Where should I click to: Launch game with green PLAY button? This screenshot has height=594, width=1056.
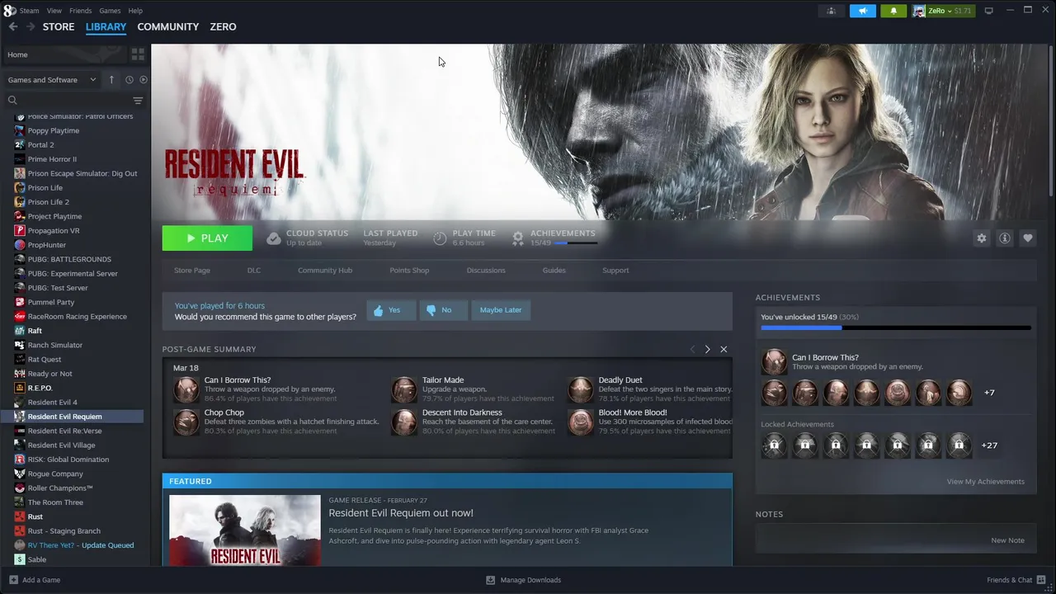coord(207,238)
